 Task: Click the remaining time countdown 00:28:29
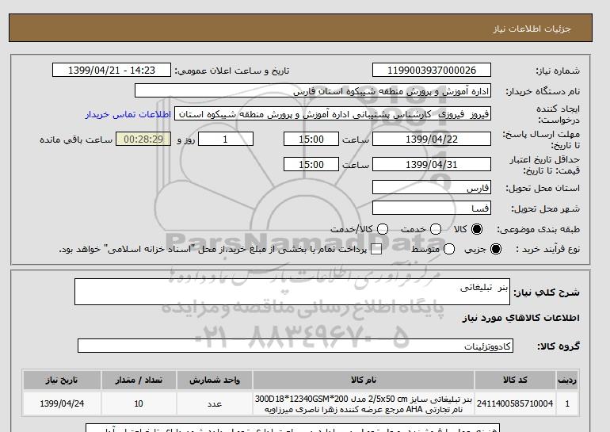pos(143,139)
